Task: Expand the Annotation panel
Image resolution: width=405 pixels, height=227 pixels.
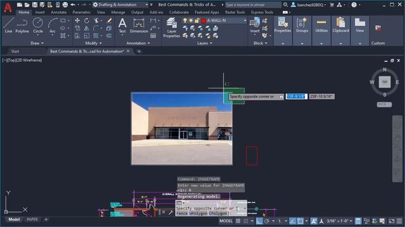Action: click(138, 43)
